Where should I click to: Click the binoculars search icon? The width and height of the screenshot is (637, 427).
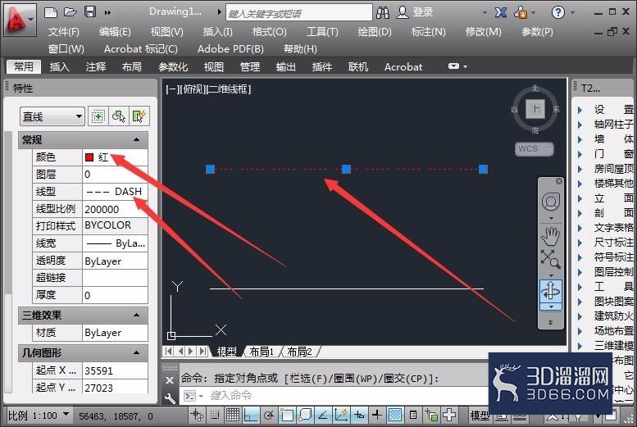(382, 12)
